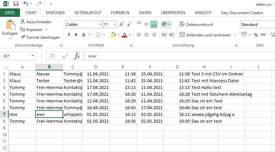Align text right
This screenshot has height=152, width=275.
click(x=154, y=35)
